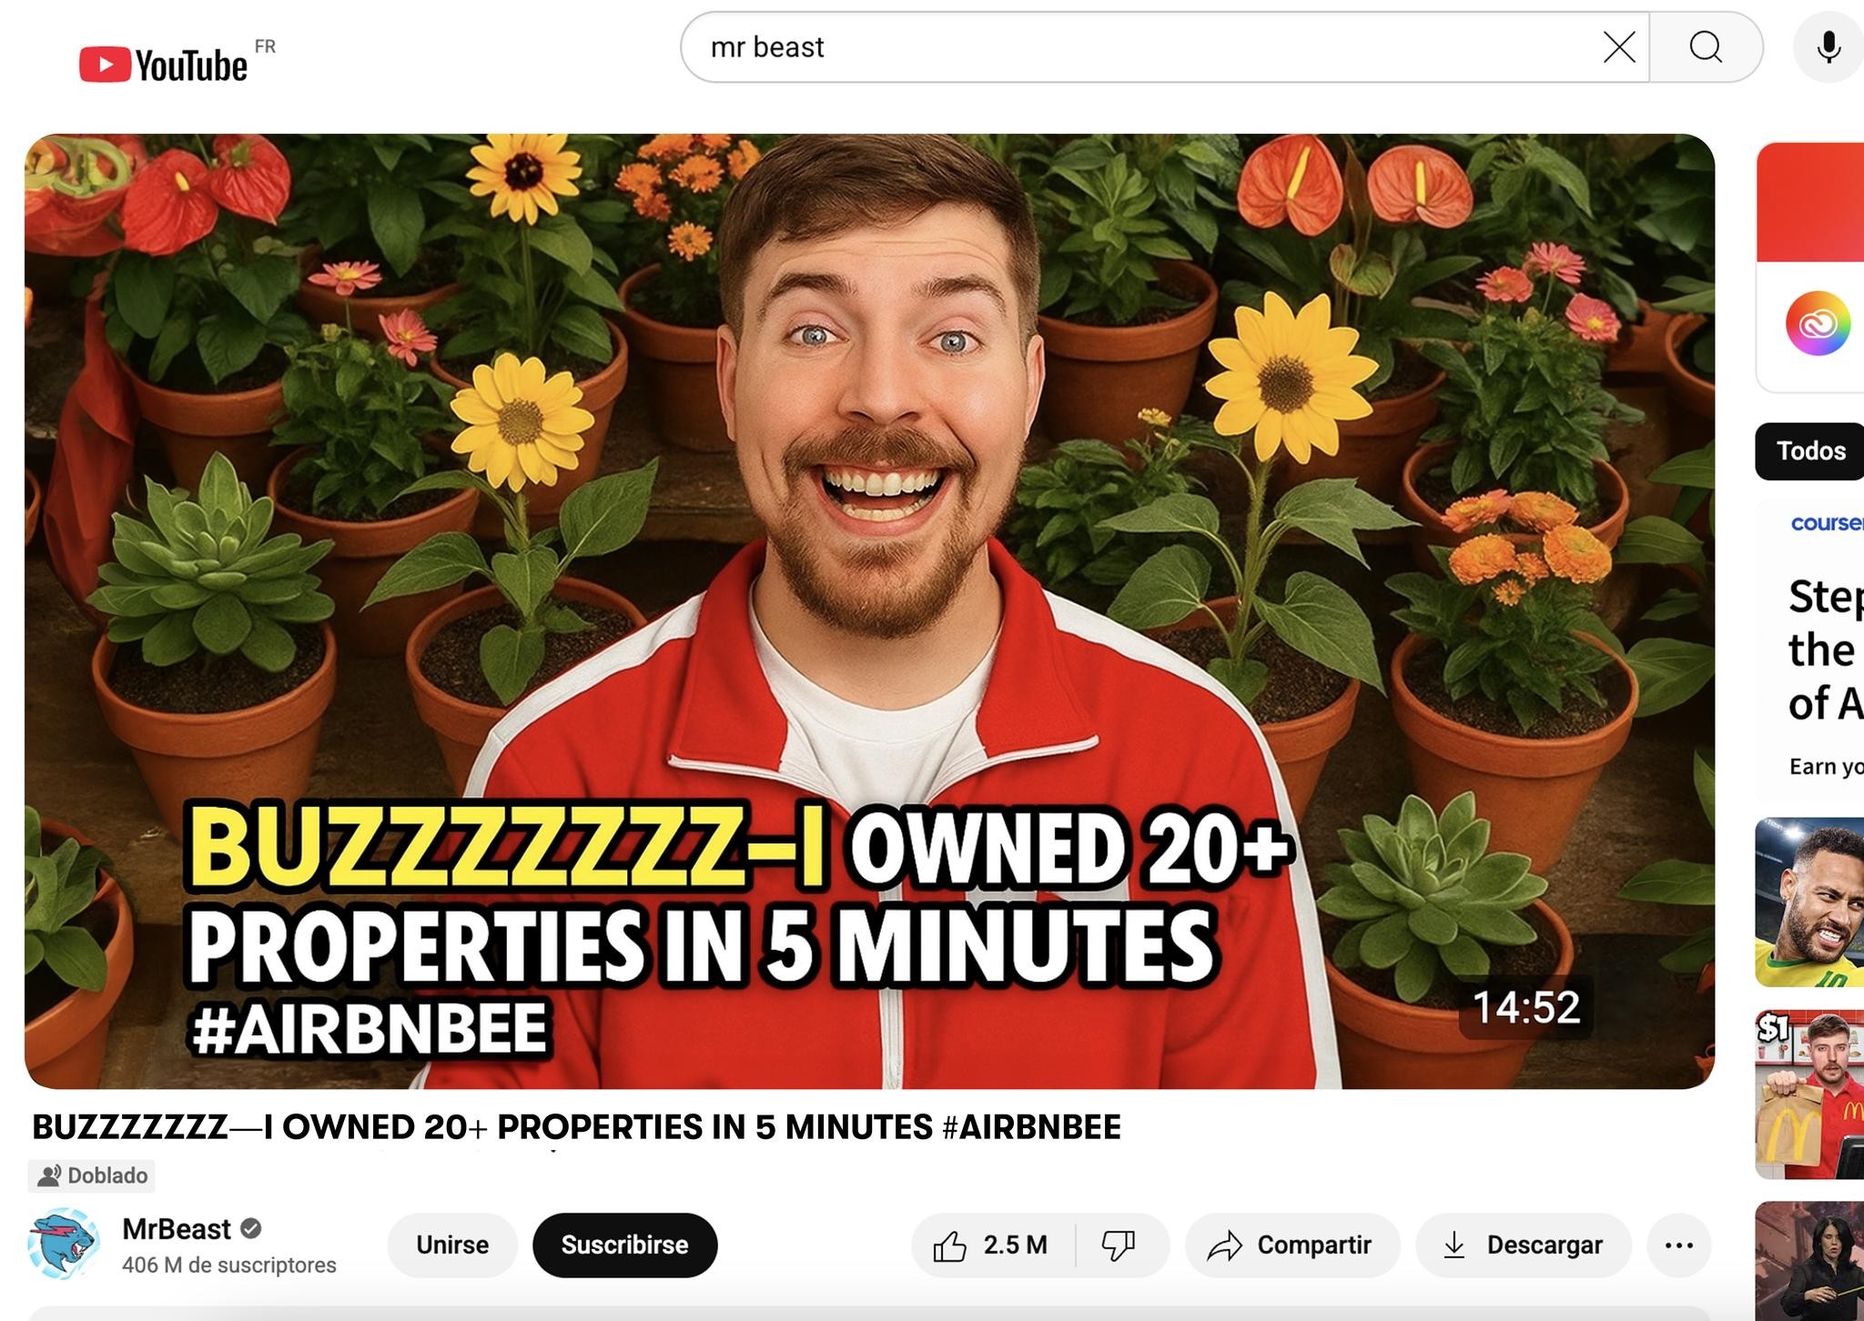This screenshot has width=1864, height=1321.
Task: Open the three-dot more actions menu
Action: point(1678,1245)
